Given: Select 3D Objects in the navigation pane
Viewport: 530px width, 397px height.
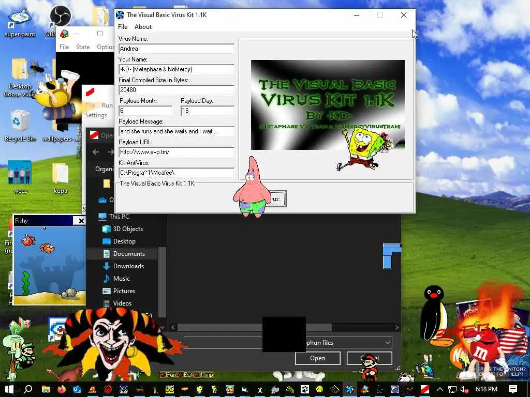Looking at the screenshot, I should (x=127, y=229).
